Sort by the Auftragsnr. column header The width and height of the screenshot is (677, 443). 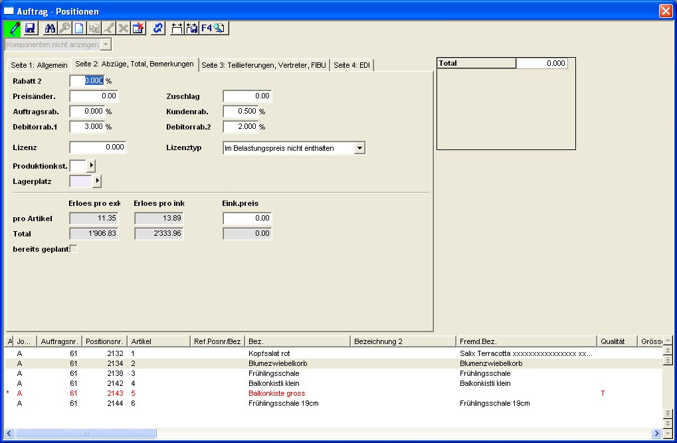click(60, 341)
